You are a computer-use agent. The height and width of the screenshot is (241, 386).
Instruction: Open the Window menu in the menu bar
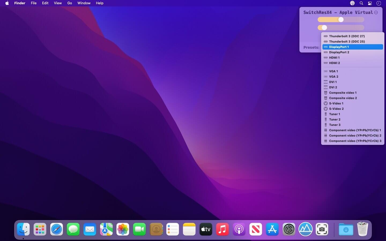tap(84, 3)
